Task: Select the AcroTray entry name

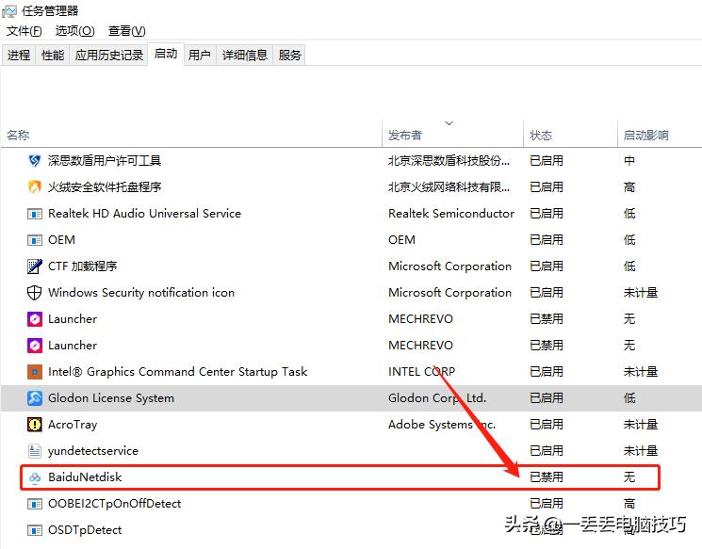Action: pyautogui.click(x=73, y=425)
